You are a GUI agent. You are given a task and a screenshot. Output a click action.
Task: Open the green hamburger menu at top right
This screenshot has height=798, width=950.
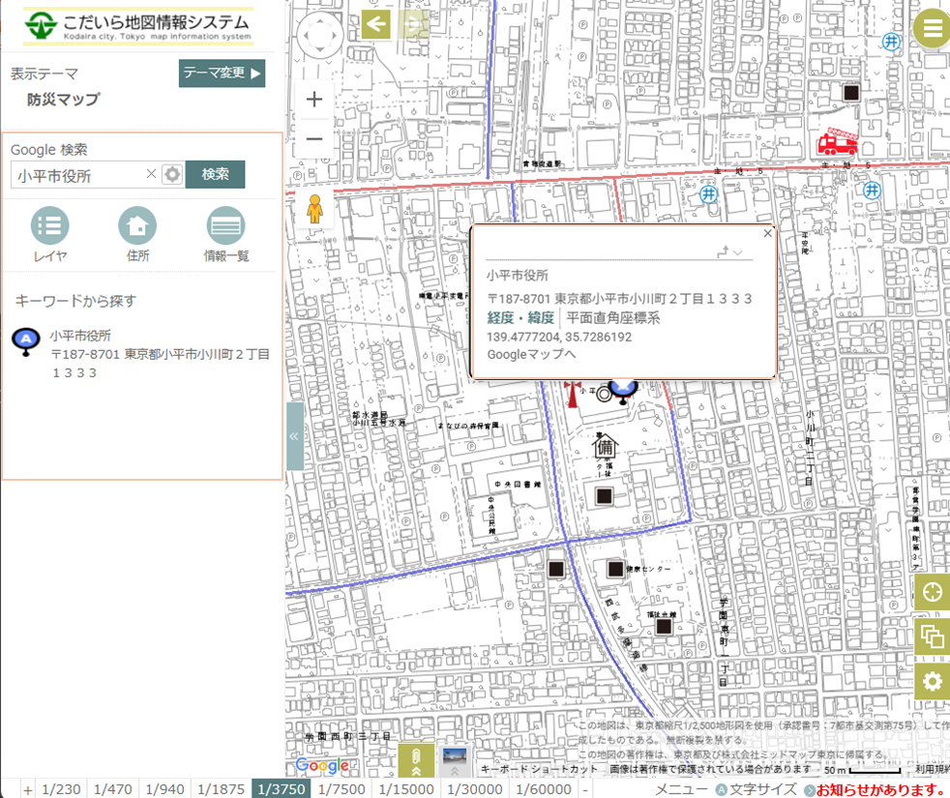coord(931,27)
